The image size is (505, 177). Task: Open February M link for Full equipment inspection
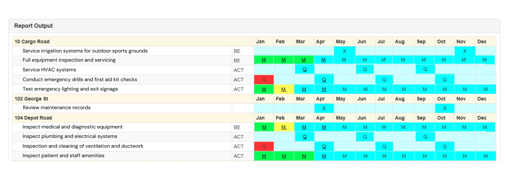284,60
